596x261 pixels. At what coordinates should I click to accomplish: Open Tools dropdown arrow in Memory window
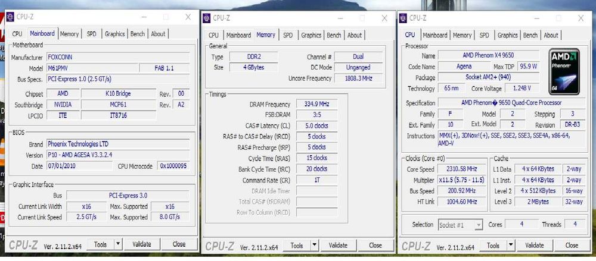314,246
